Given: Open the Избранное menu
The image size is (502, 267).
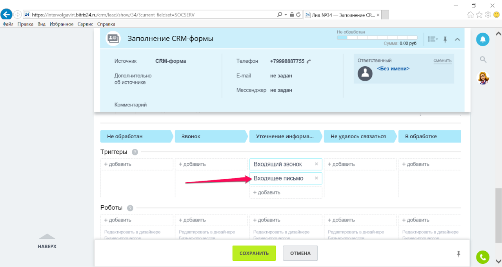Looking at the screenshot, I should [x=62, y=24].
